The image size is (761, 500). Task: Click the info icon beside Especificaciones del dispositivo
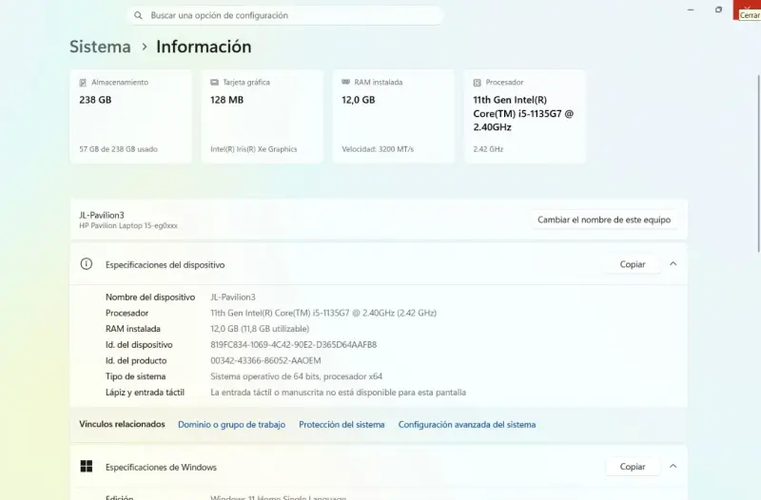pos(87,264)
